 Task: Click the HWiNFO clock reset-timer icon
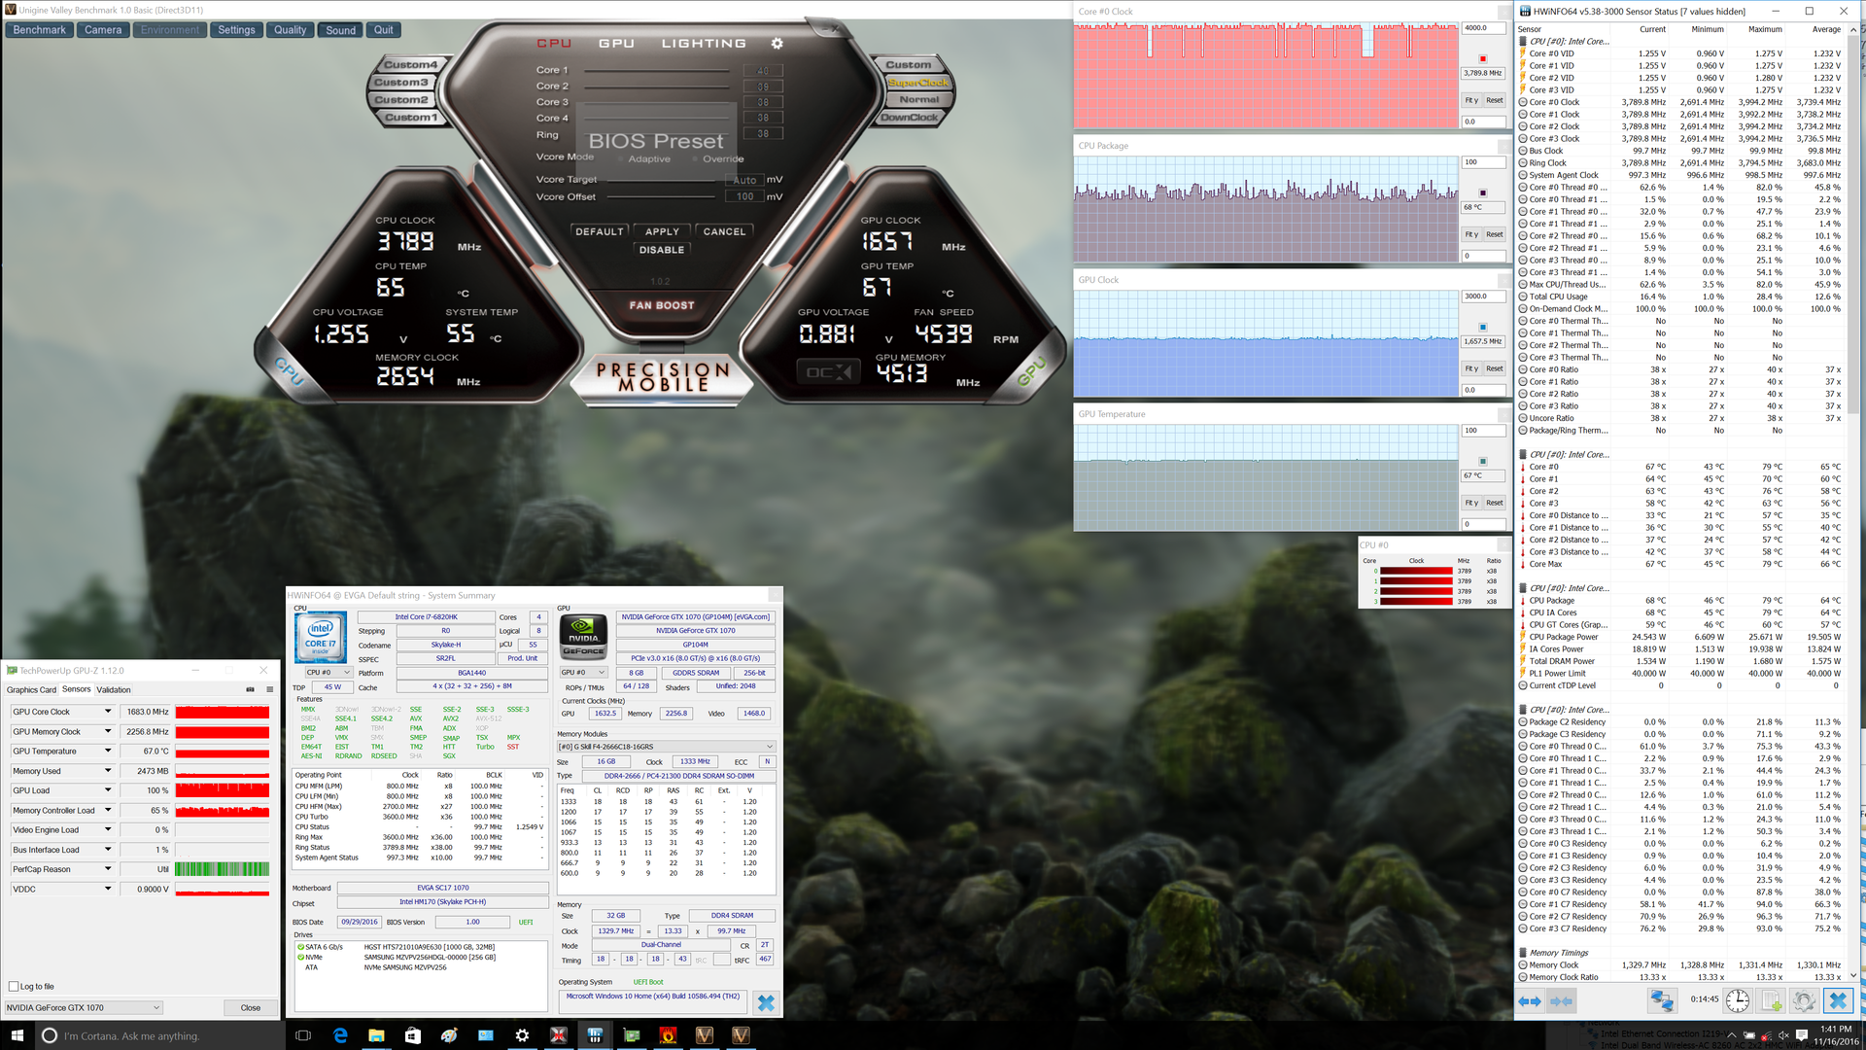(x=1738, y=999)
